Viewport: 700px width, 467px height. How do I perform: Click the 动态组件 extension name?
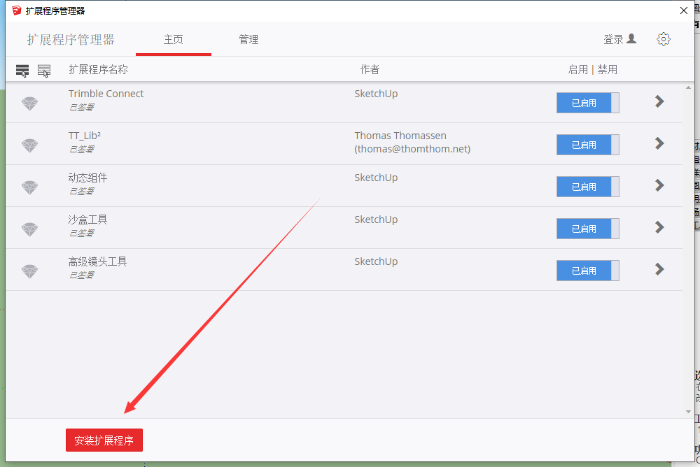click(x=87, y=178)
